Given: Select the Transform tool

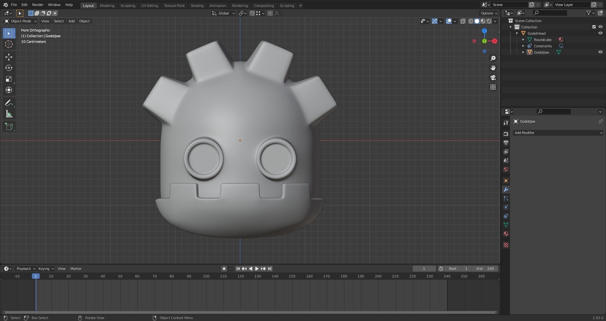Looking at the screenshot, I should (x=9, y=90).
